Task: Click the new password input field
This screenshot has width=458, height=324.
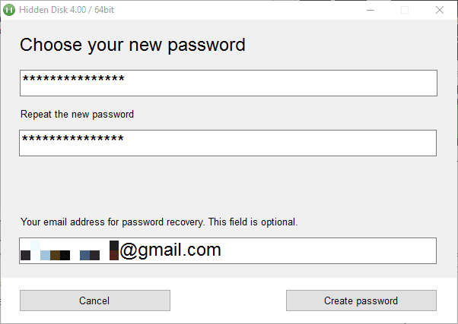Action: pyautogui.click(x=228, y=83)
